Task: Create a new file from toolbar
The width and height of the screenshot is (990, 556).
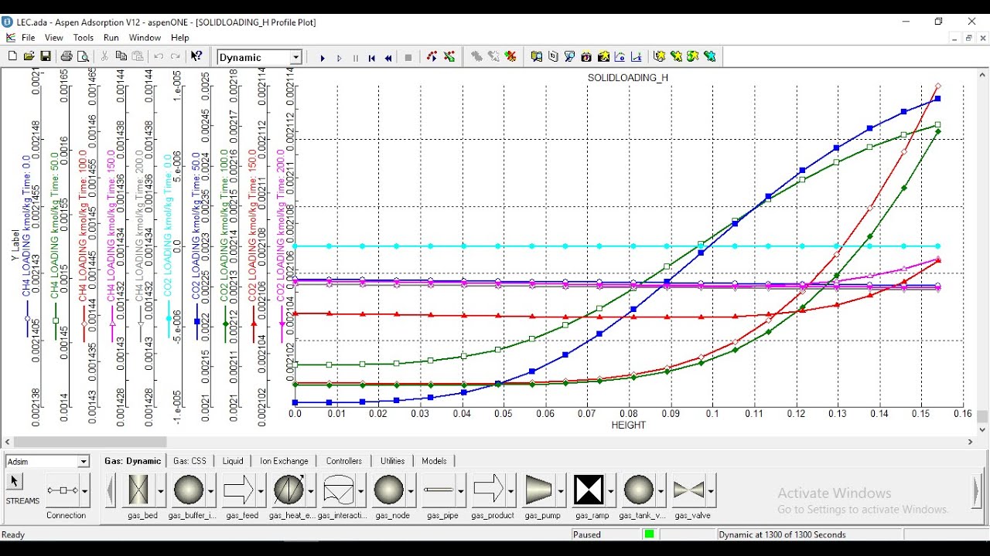Action: [12, 56]
